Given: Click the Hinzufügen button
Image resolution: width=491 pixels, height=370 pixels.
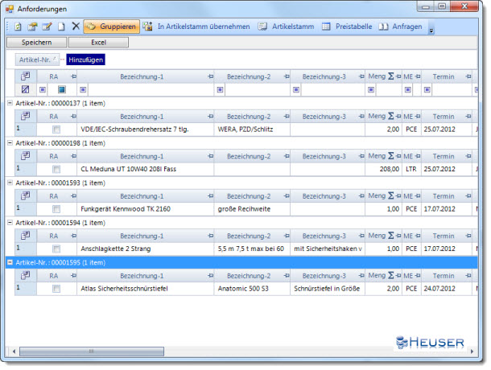Looking at the screenshot, I should [86, 60].
